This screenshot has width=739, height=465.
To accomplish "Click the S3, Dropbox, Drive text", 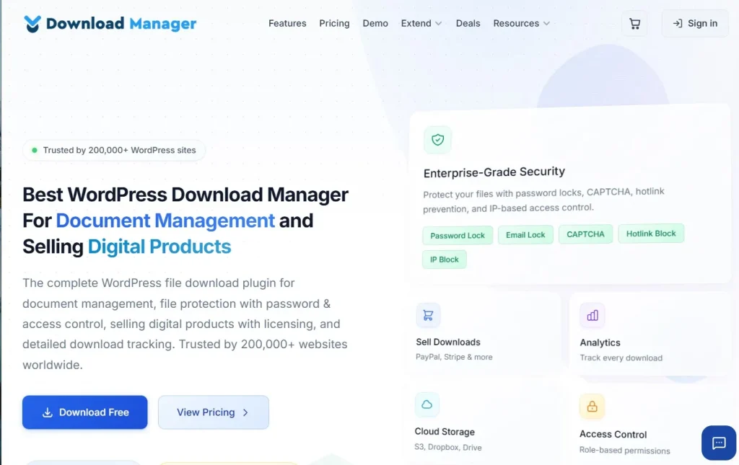I will pyautogui.click(x=447, y=447).
